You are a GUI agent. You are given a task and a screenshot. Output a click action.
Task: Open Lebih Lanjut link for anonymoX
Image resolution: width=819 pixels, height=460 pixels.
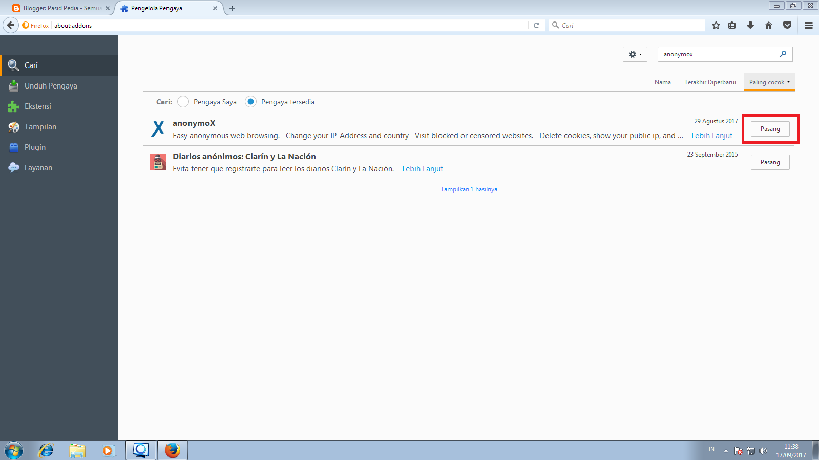pyautogui.click(x=712, y=136)
